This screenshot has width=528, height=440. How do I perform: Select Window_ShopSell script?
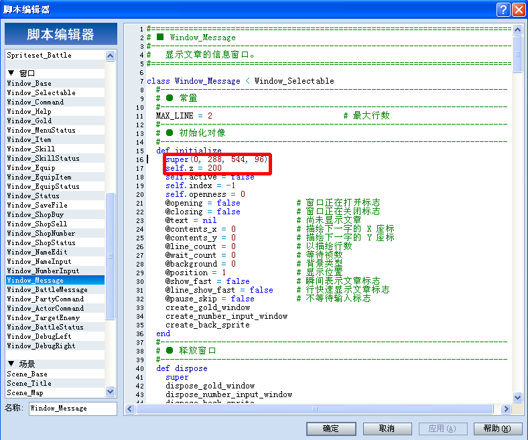56,224
